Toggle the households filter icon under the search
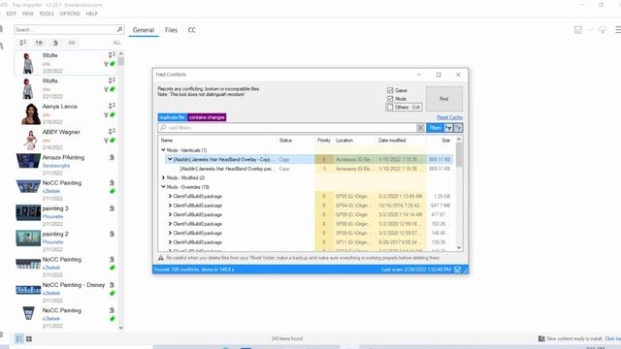The height and width of the screenshot is (349, 621). coord(23,43)
